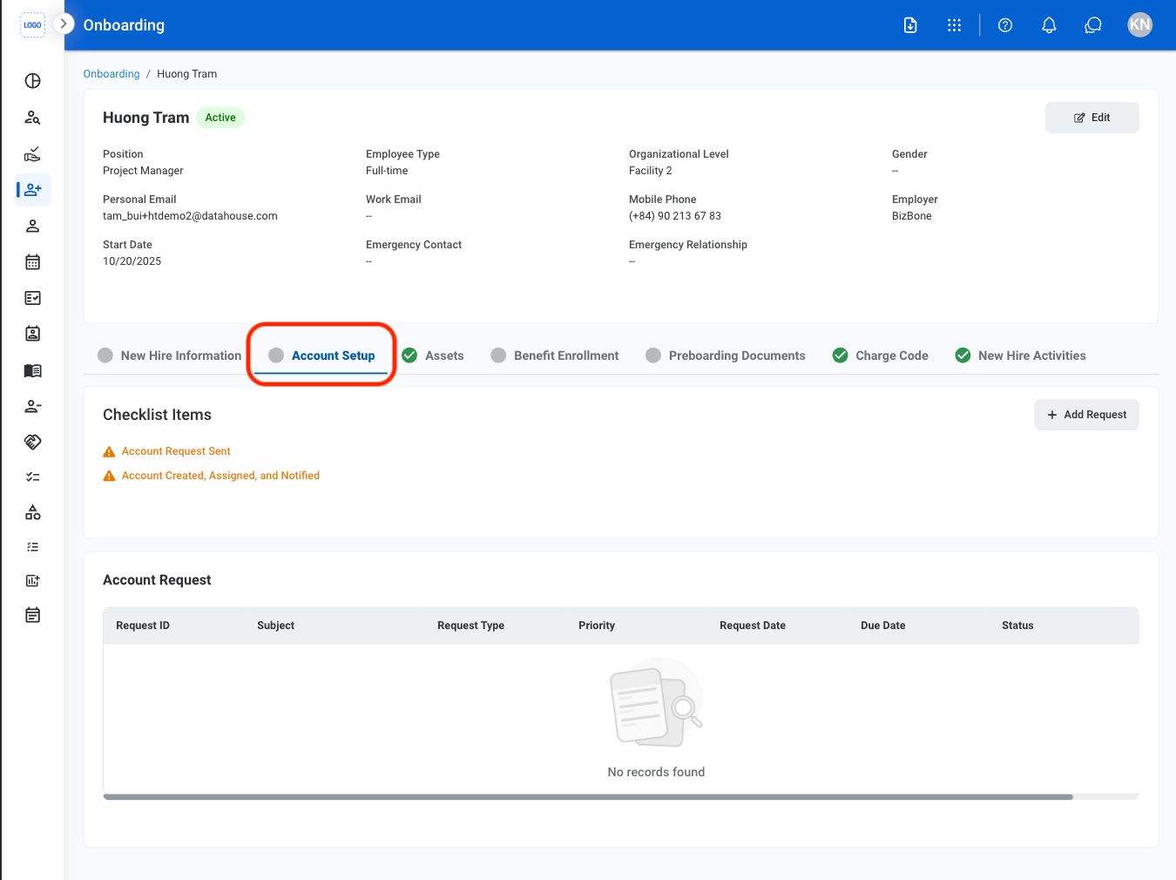The image size is (1176, 880).
Task: Open the calendar grid sidebar icon
Action: (x=33, y=261)
